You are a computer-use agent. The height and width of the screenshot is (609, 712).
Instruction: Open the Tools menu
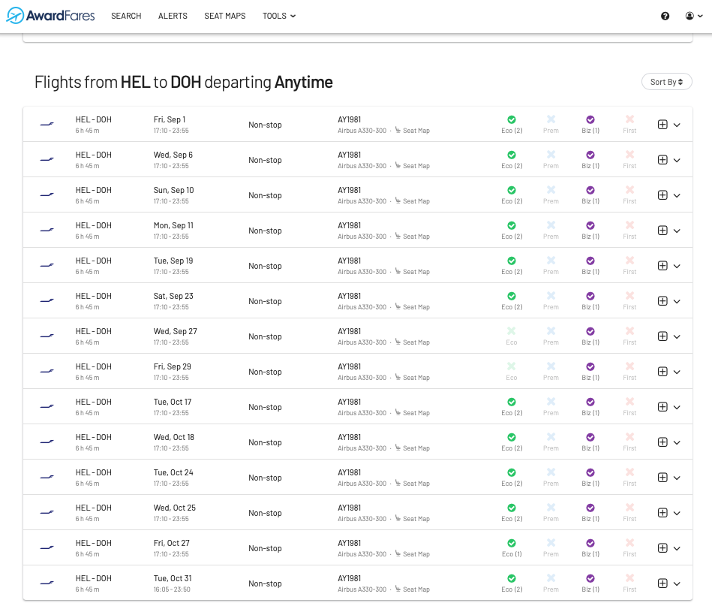point(278,16)
